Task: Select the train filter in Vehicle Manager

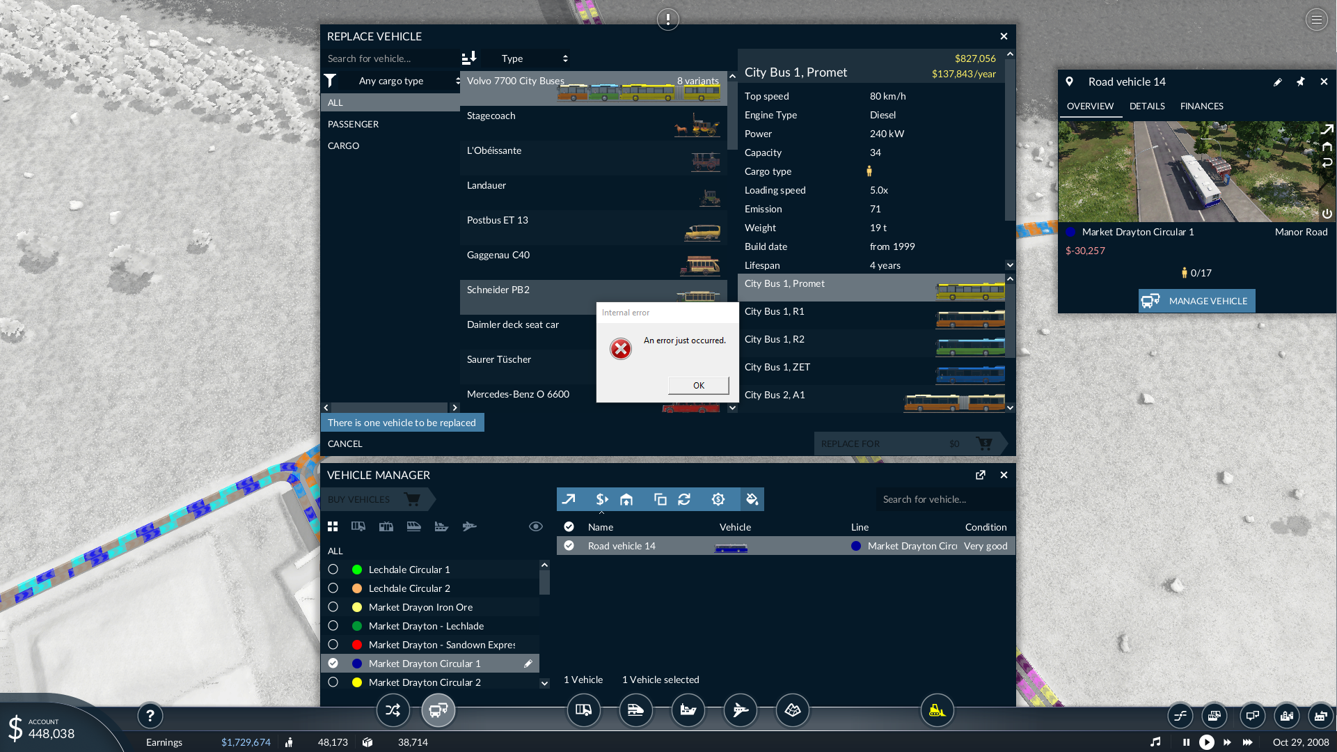Action: click(x=414, y=526)
